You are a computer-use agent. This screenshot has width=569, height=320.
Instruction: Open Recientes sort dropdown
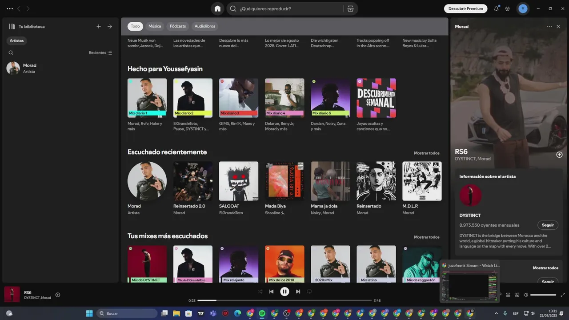pos(100,52)
